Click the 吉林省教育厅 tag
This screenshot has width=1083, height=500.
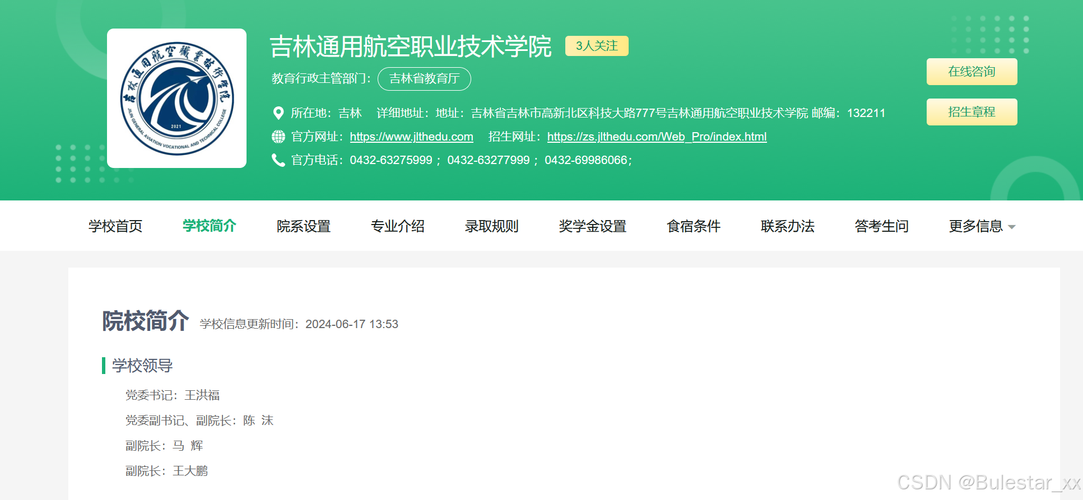(424, 78)
